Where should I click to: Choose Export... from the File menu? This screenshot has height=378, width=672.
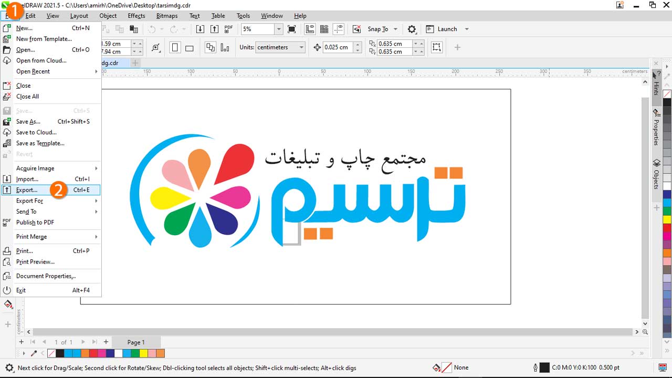tap(27, 190)
